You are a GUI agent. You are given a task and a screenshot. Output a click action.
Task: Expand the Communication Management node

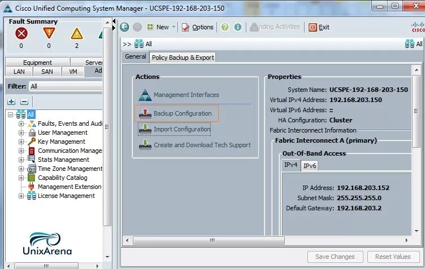coord(21,151)
